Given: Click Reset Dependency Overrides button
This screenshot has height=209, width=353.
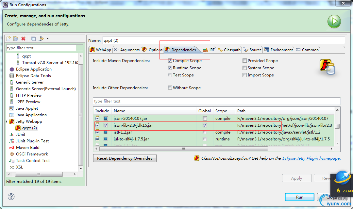Looking at the screenshot, I should click(x=125, y=158).
